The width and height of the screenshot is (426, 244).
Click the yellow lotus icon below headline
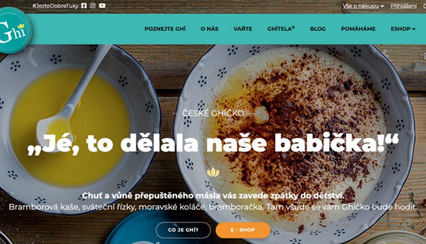(x=213, y=172)
